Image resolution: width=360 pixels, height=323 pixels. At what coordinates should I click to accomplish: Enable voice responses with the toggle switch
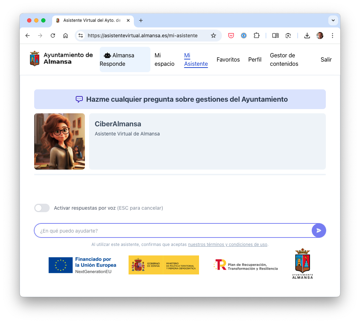tap(42, 208)
